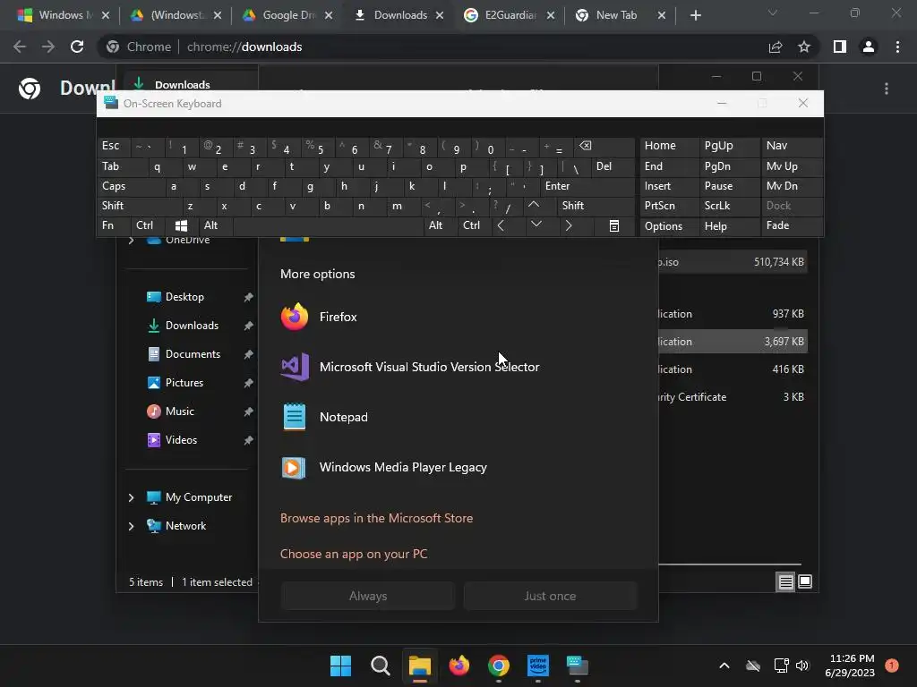Select the 937 KB application row
Viewport: 917px width, 687px height.
(x=733, y=314)
